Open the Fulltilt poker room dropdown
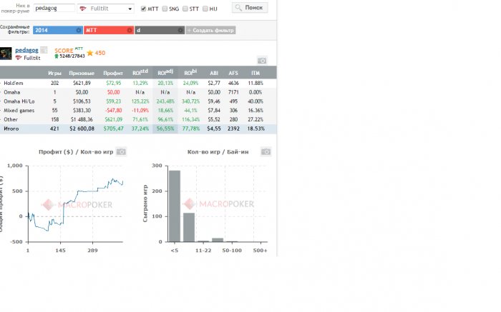Image resolution: width=501 pixels, height=312 pixels. [x=106, y=9]
